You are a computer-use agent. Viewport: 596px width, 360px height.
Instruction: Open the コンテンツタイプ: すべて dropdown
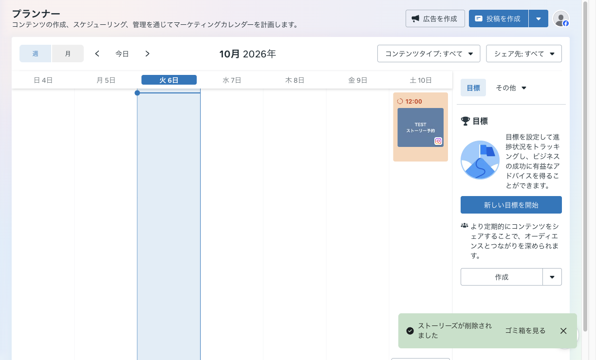[x=429, y=54]
